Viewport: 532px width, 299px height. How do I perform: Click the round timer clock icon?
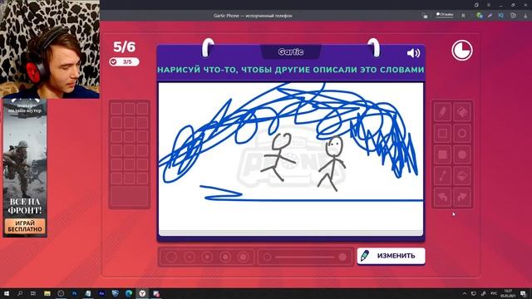coord(462,51)
